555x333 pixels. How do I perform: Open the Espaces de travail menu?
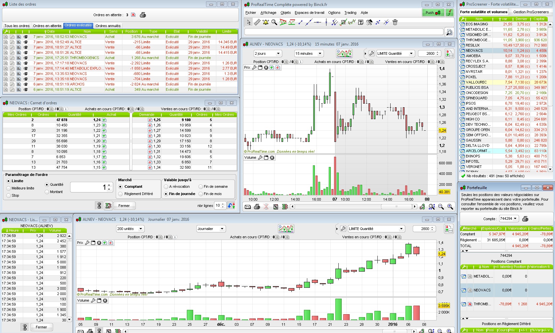(x=309, y=13)
